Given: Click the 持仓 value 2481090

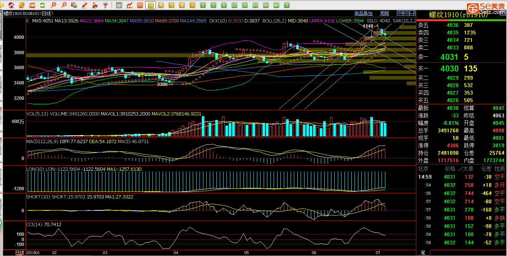Looking at the screenshot, I should [x=448, y=153].
